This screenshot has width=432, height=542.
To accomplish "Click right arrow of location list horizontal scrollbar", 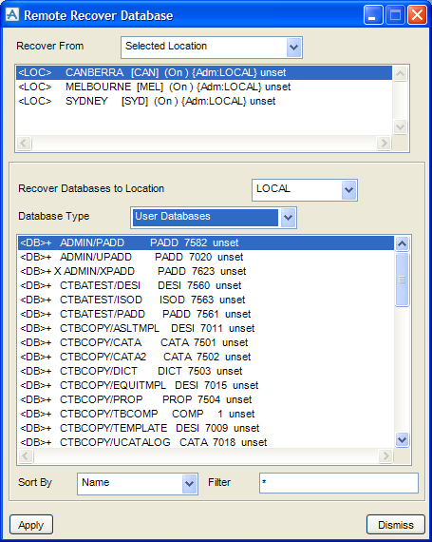I will (x=384, y=143).
